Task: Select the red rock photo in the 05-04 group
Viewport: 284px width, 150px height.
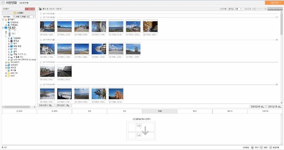Action: pos(116,94)
